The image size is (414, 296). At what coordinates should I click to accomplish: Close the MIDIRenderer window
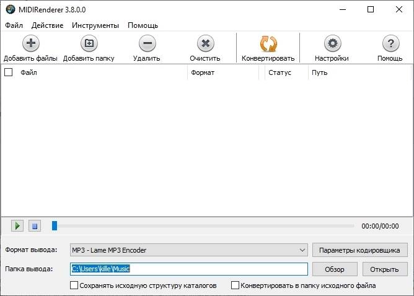pos(399,9)
